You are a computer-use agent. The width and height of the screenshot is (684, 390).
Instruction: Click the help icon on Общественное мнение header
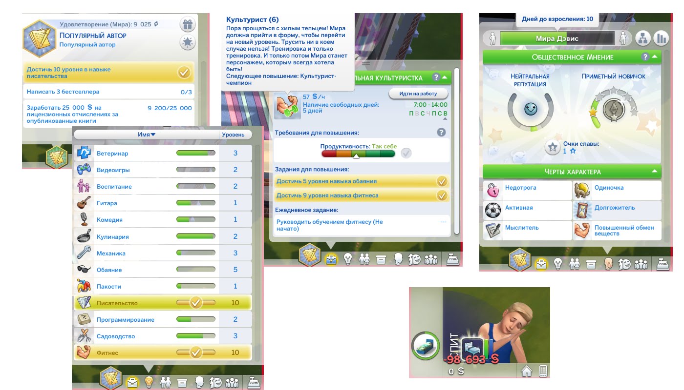[x=645, y=57]
